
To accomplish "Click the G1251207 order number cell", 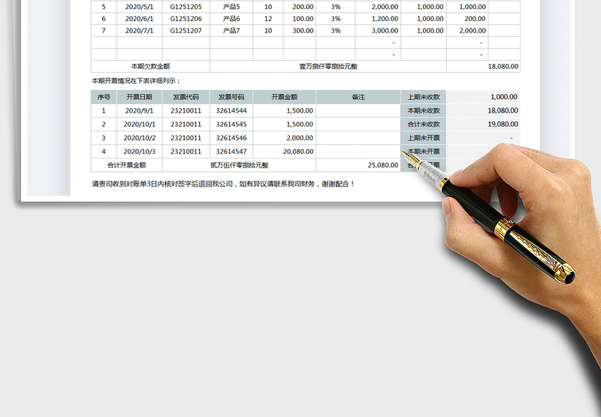I will [x=186, y=31].
